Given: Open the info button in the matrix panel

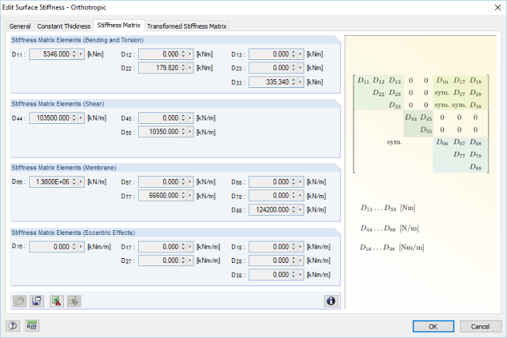Looking at the screenshot, I should tap(331, 301).
